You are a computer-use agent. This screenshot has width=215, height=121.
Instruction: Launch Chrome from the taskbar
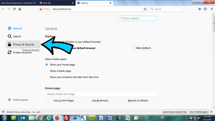(40, 118)
